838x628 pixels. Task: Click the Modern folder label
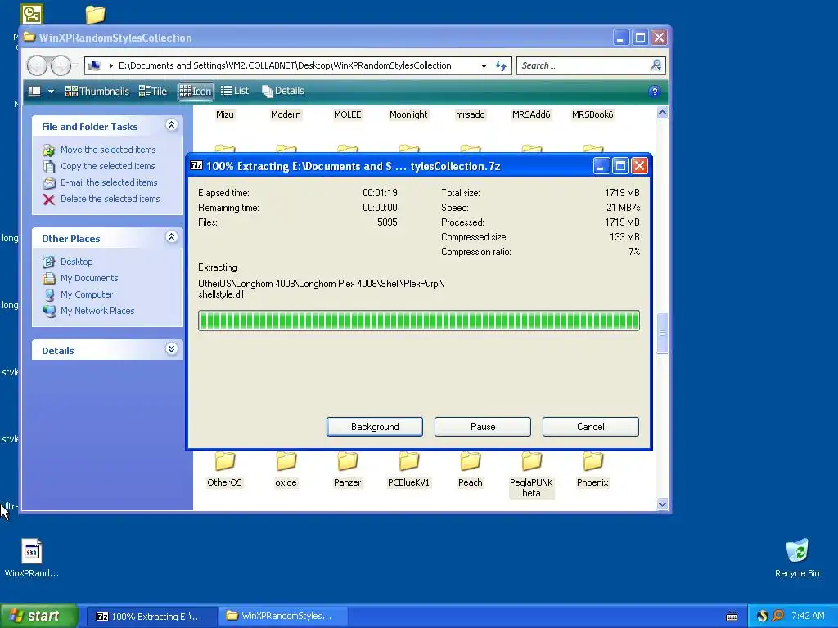[286, 114]
